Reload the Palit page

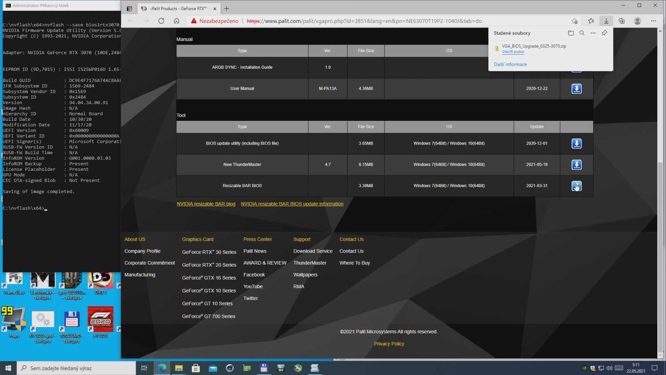[x=161, y=21]
